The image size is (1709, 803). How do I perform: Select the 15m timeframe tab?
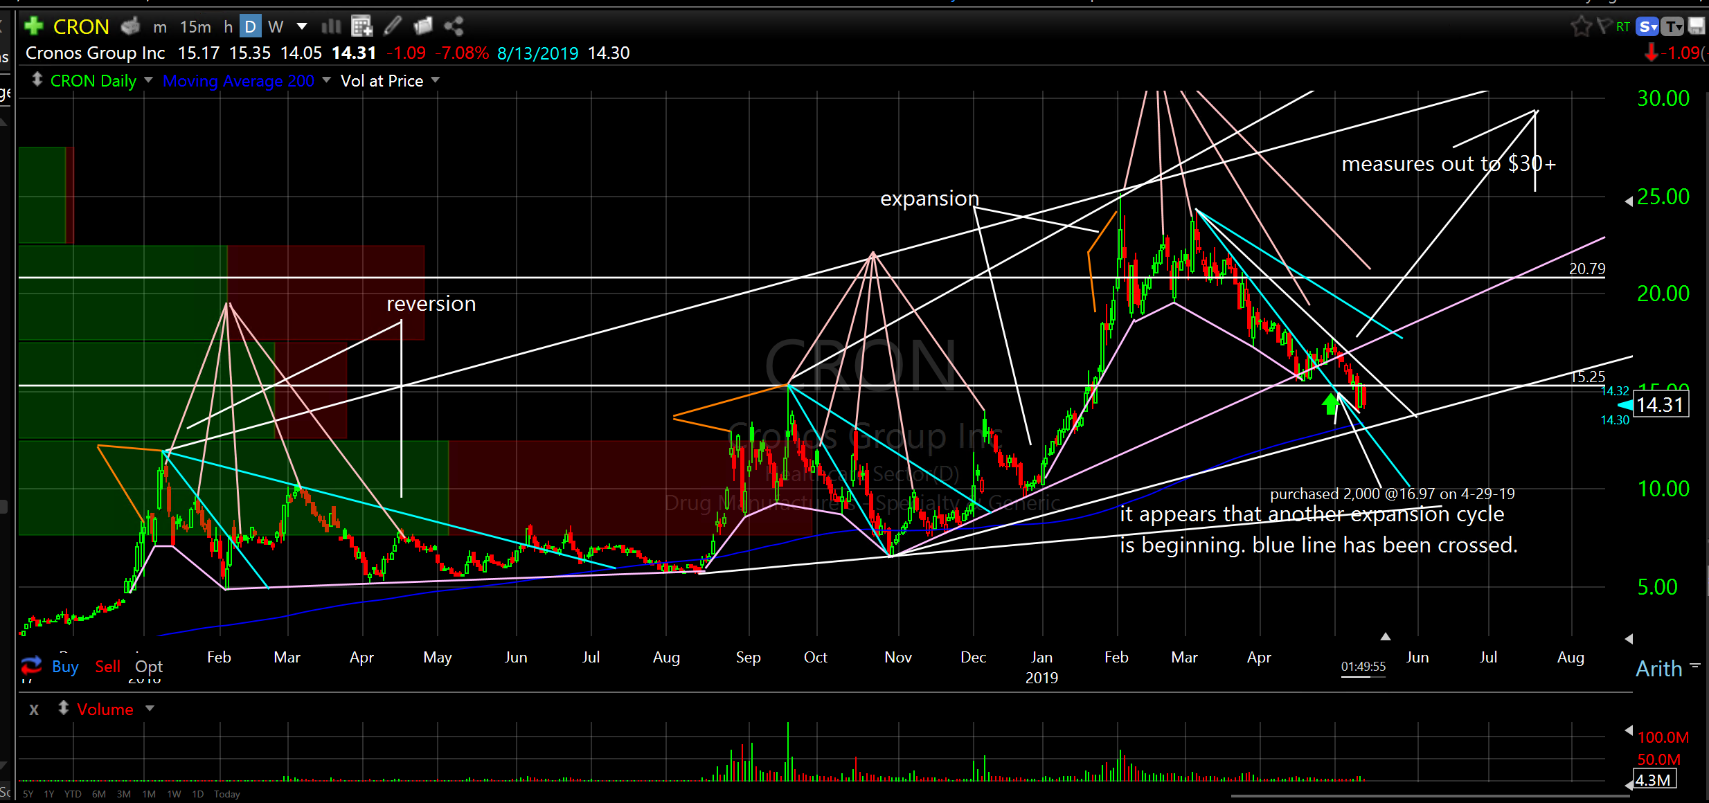coord(195,26)
